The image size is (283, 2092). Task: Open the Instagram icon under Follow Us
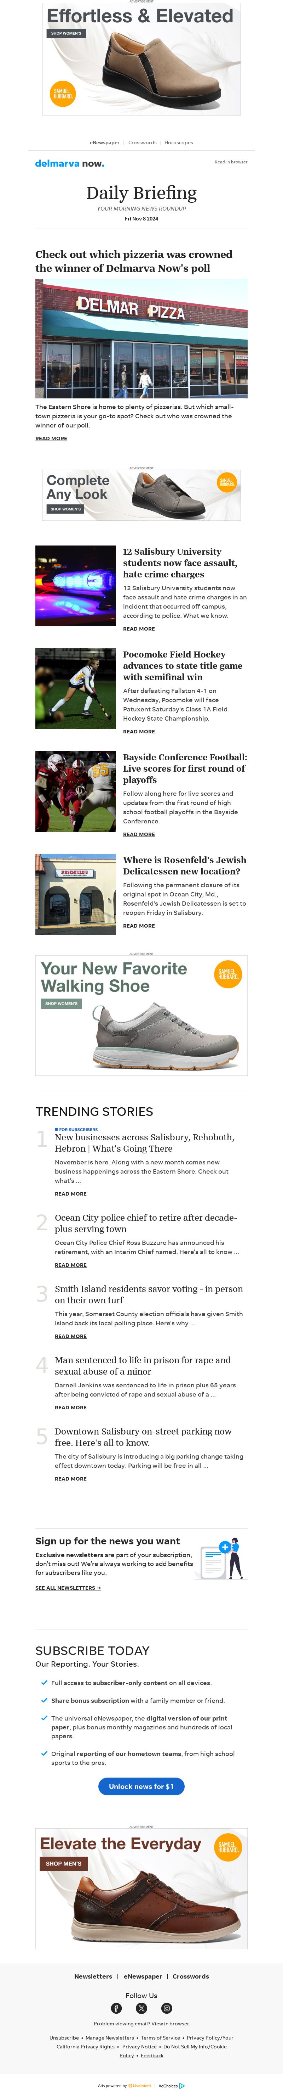coord(166,2008)
